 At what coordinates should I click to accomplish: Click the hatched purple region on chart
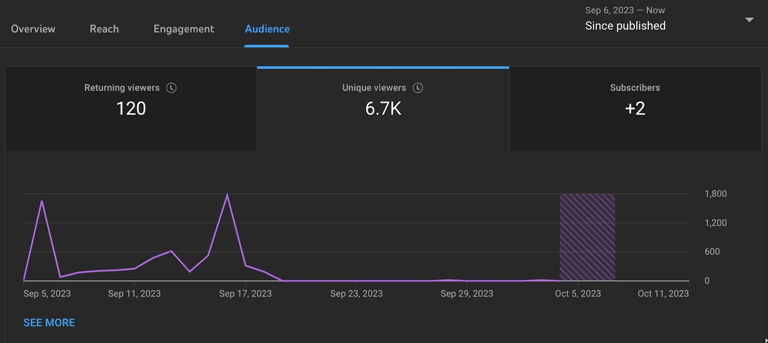click(x=588, y=237)
